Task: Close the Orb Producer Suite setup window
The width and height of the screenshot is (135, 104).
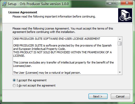Action: coord(127,3)
